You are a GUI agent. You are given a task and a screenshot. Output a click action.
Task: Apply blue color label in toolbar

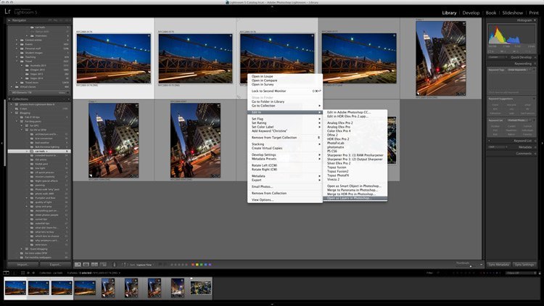(x=205, y=265)
